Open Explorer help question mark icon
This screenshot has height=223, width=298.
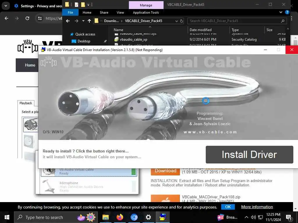tap(287, 12)
